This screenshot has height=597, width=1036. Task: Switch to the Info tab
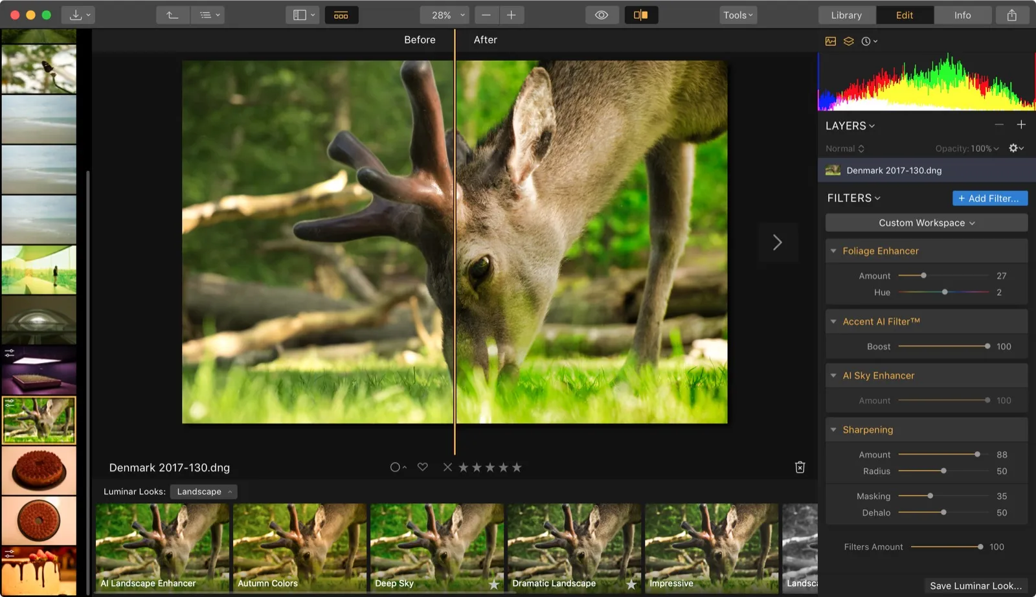[x=962, y=15]
